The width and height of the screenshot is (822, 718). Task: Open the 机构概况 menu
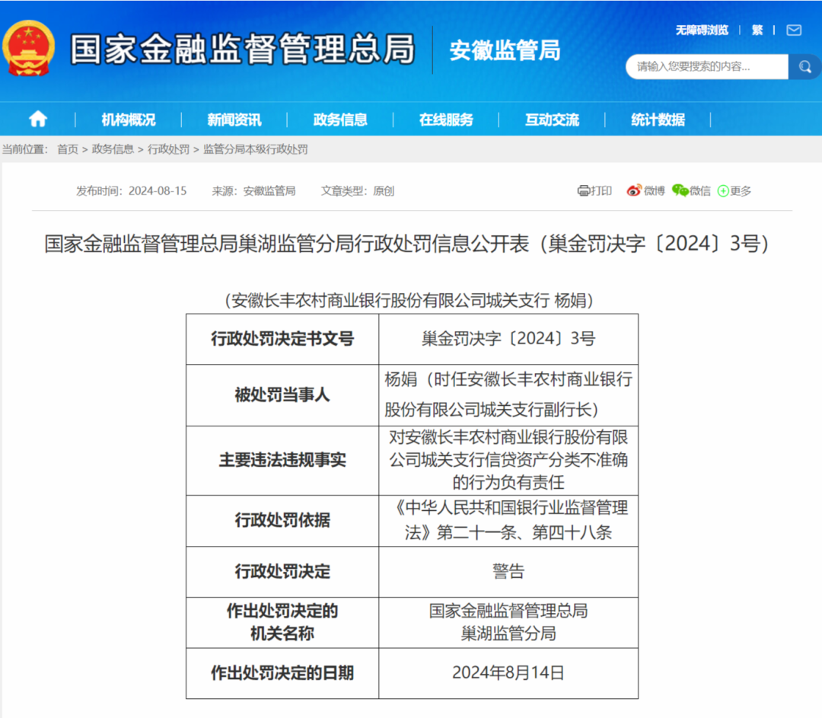(x=128, y=120)
